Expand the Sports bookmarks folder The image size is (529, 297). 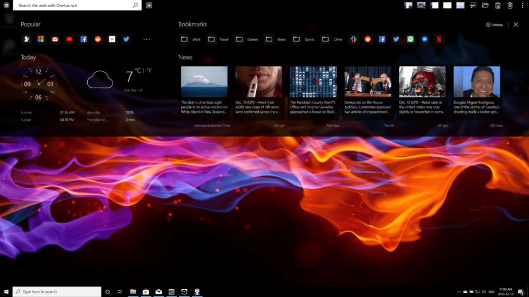point(303,39)
